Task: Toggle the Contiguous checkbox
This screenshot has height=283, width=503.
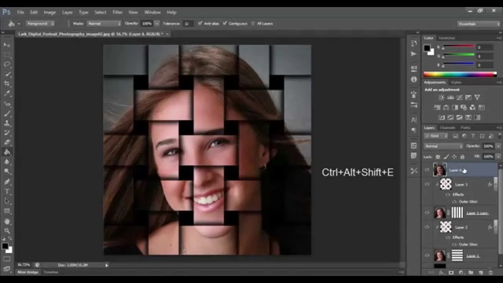Action: coord(225,24)
